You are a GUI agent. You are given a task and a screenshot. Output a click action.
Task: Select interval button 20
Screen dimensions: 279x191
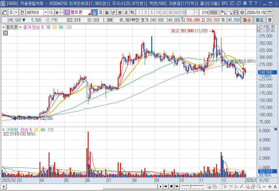click(x=164, y=12)
